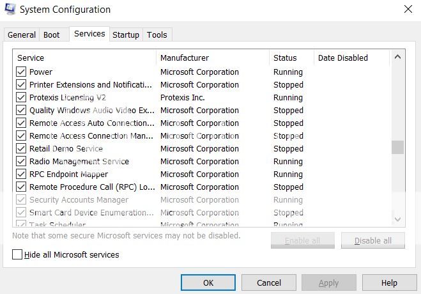Disable the Retail Demo Service checkbox

point(21,148)
